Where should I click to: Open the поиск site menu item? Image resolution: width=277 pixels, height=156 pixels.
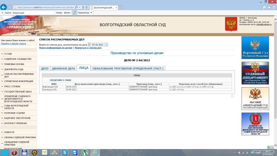pos(57,35)
